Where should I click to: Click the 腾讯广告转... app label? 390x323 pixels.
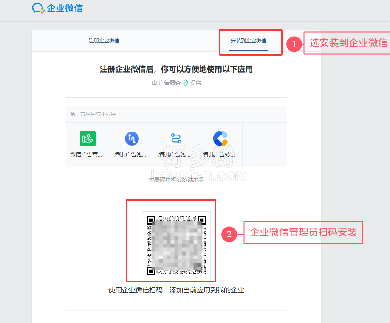coord(219,154)
